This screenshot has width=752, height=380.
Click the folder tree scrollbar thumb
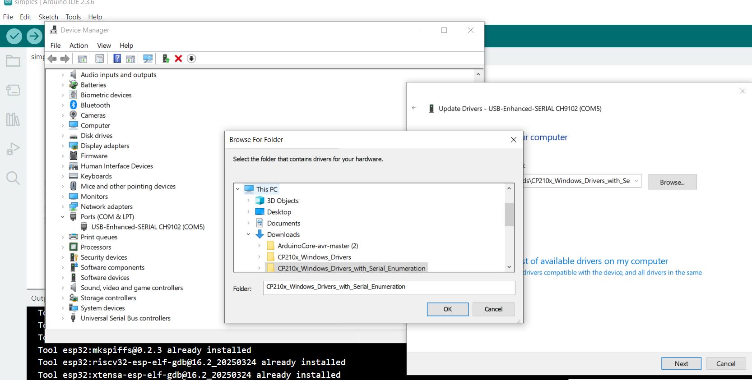[509, 215]
